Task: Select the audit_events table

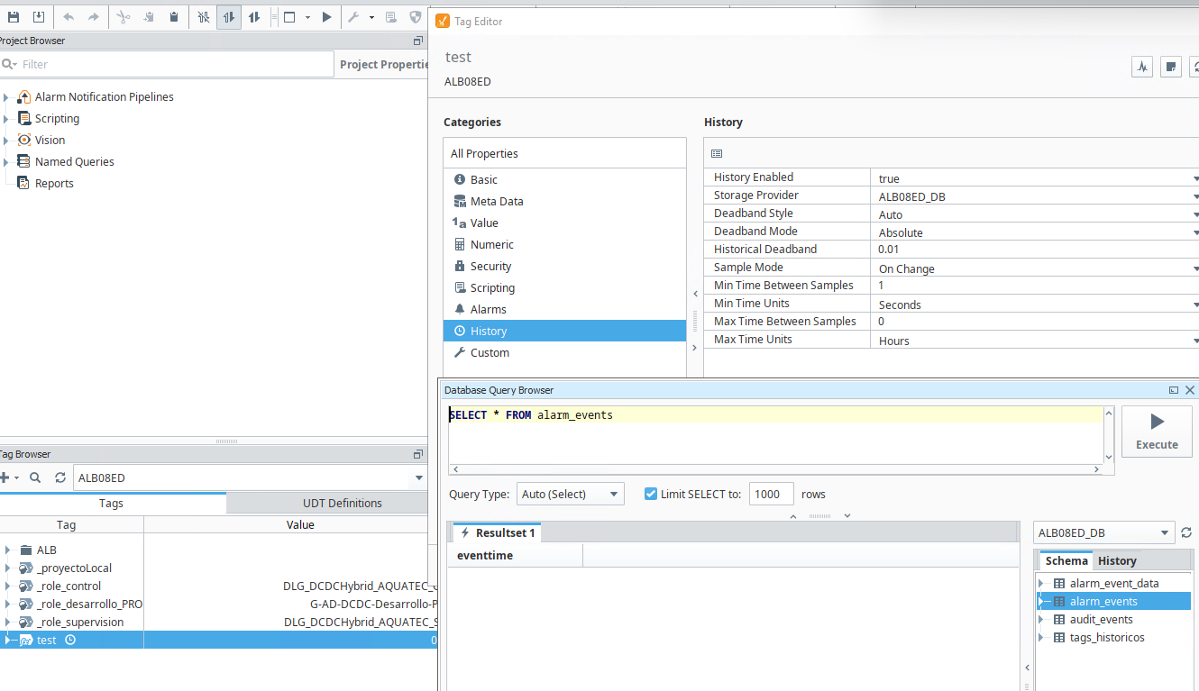Action: (x=1101, y=620)
